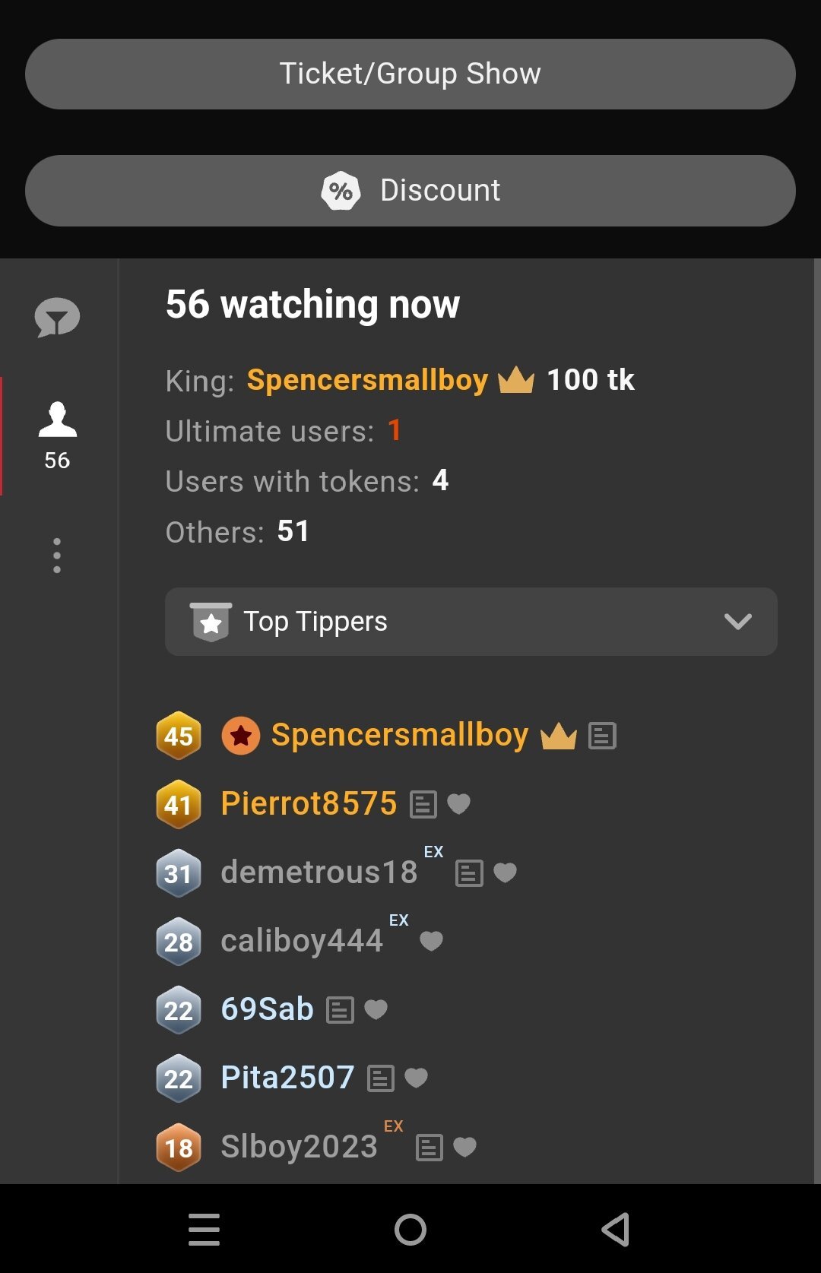Expand the Top Tippers dropdown

tap(471, 622)
